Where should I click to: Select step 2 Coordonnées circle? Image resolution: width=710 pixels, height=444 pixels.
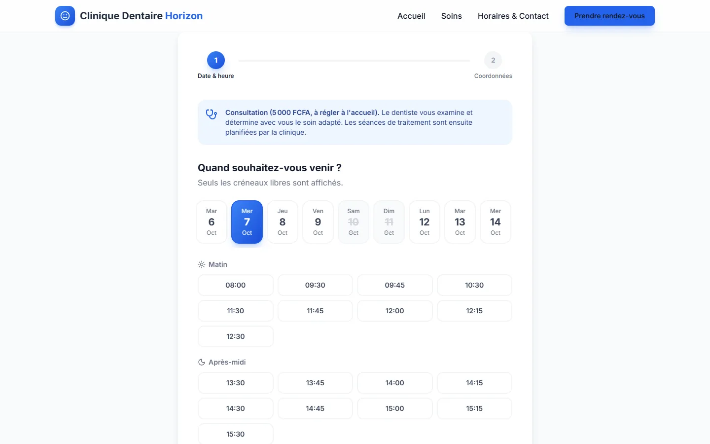pos(493,60)
